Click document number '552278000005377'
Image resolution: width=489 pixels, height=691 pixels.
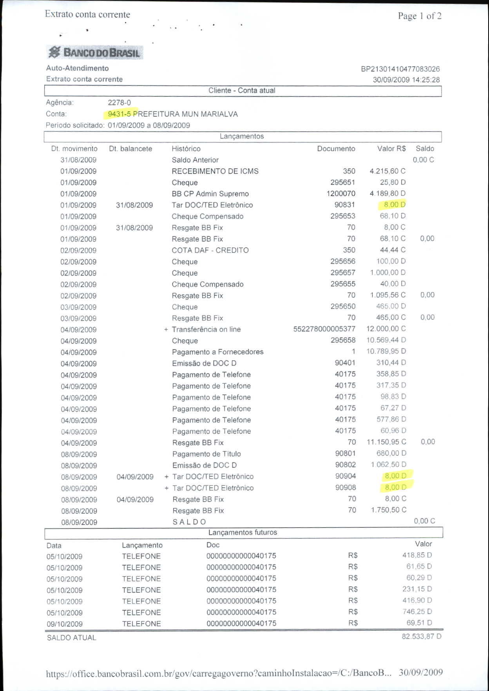pos(324,329)
